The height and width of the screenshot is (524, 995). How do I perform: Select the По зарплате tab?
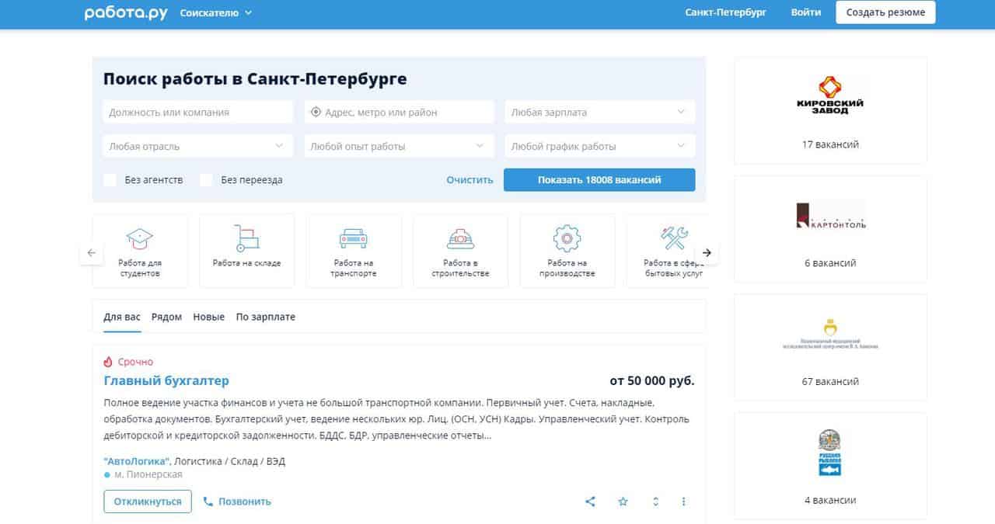266,317
